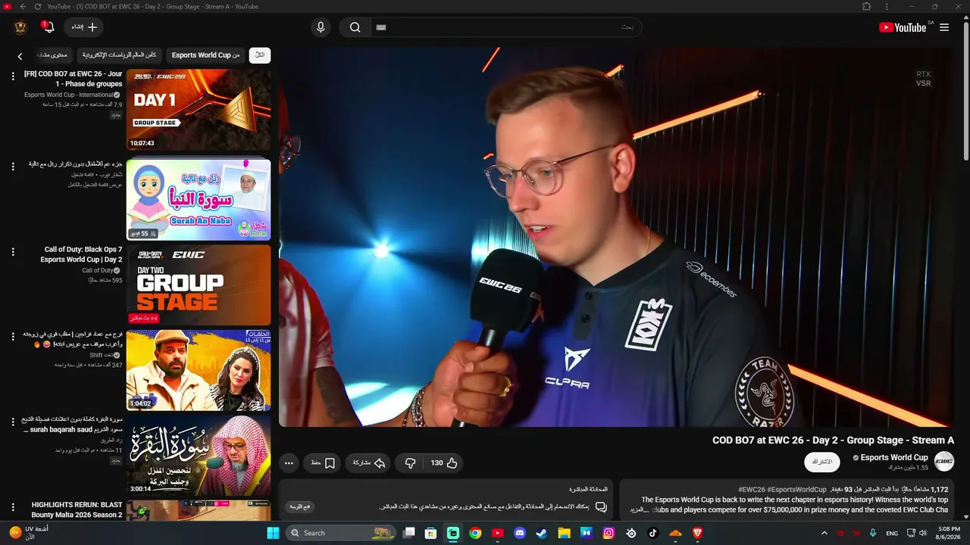Open the browser extensions puzzle icon
The width and height of the screenshot is (970, 545).
pos(867,7)
